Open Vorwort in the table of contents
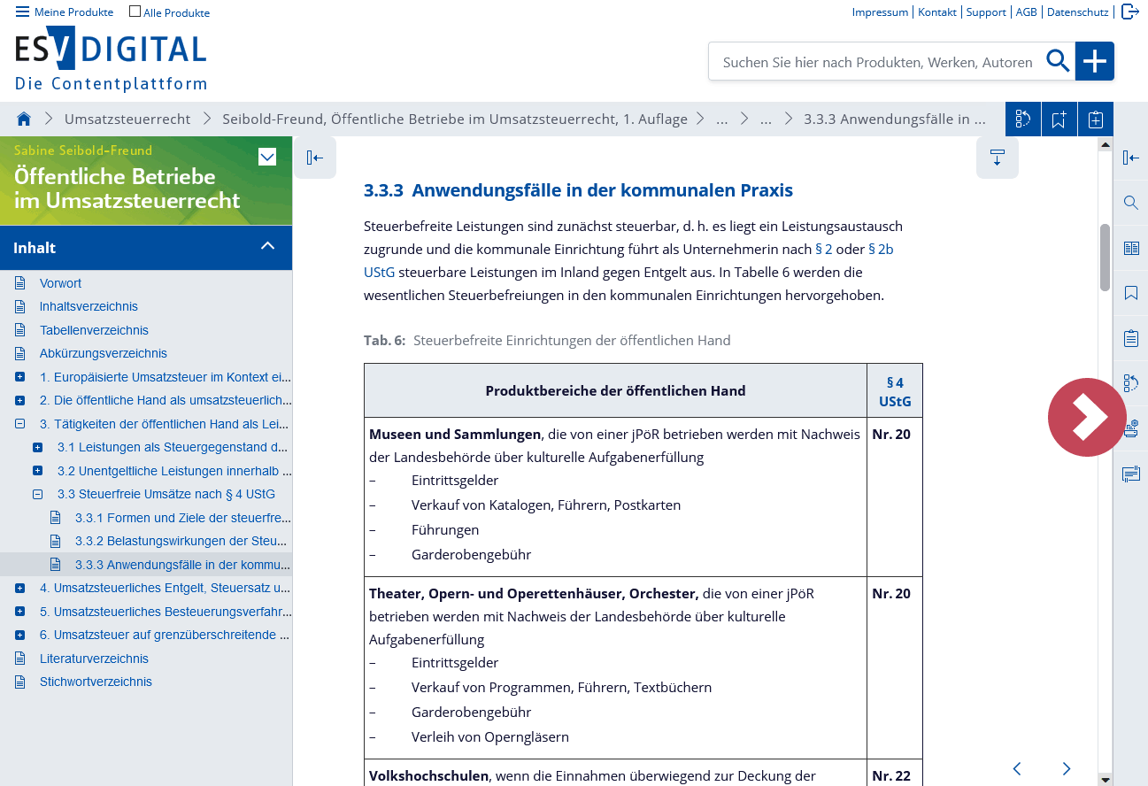Viewport: 1148px width, 786px height. pyautogui.click(x=60, y=283)
